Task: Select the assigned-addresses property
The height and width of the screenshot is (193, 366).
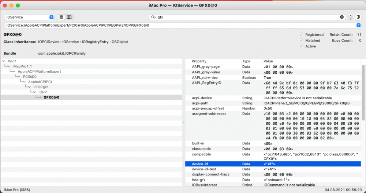Action: (x=273, y=126)
